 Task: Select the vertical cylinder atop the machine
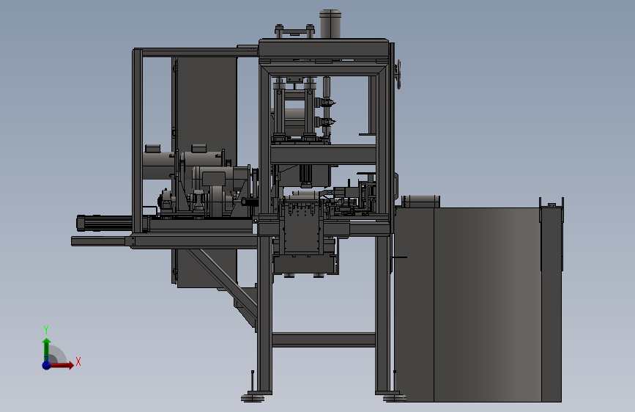click(330, 24)
